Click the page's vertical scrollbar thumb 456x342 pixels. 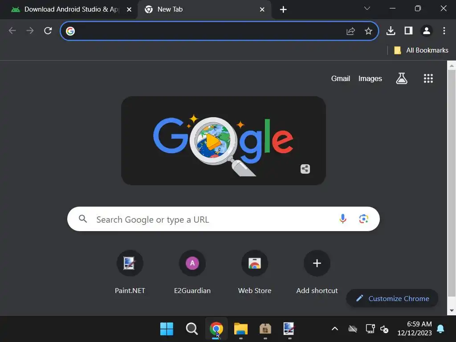coord(452,183)
